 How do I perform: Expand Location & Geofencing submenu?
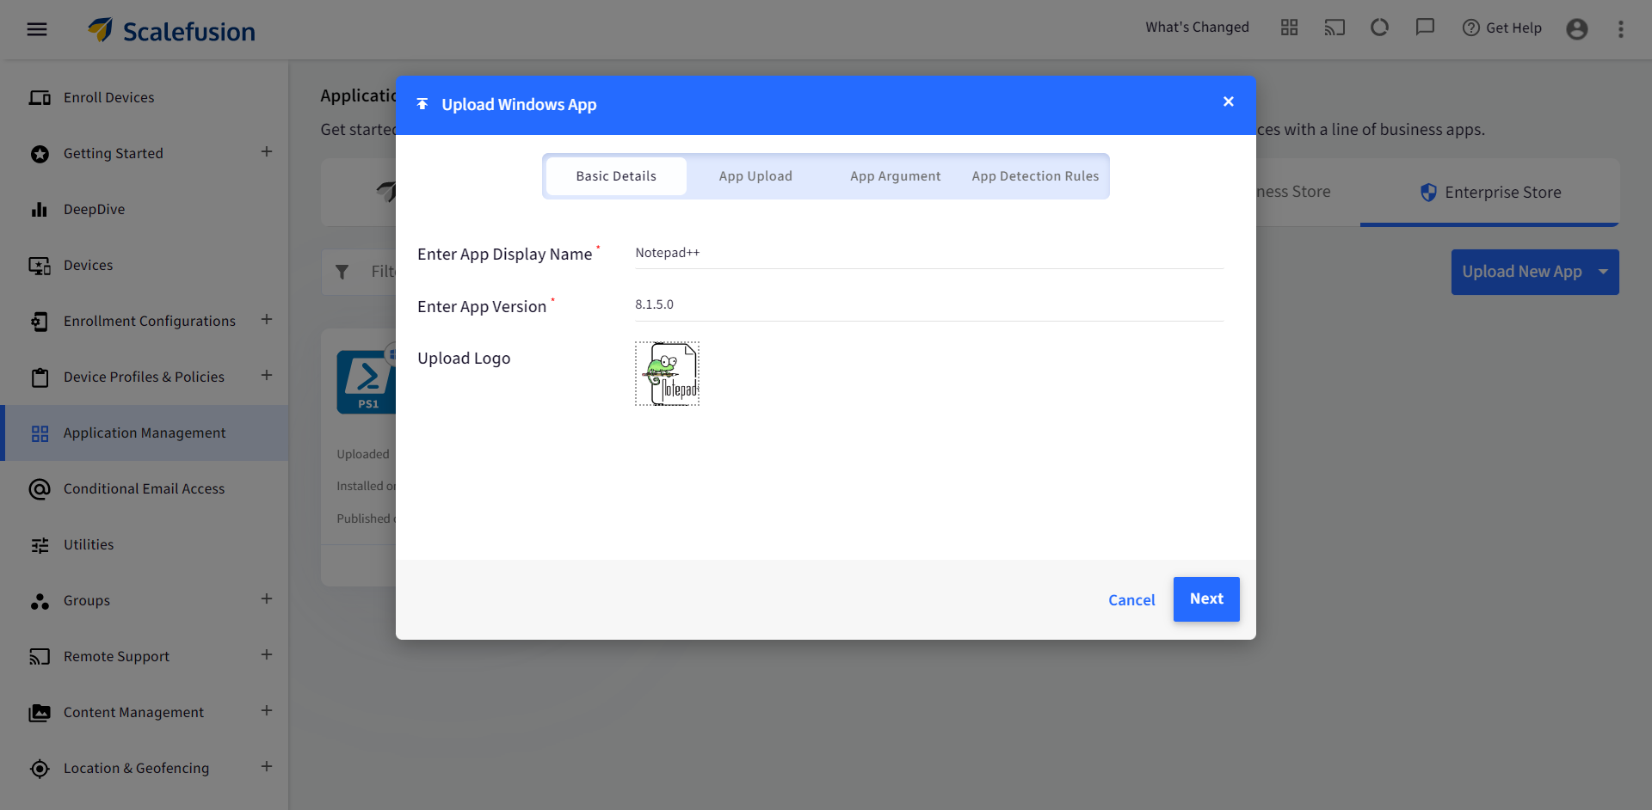pos(267,767)
